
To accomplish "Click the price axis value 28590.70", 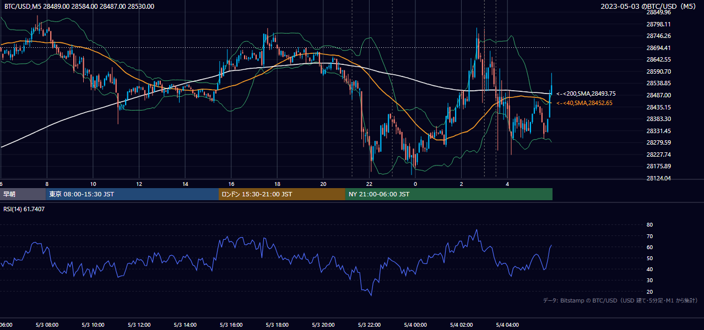I will pyautogui.click(x=658, y=71).
